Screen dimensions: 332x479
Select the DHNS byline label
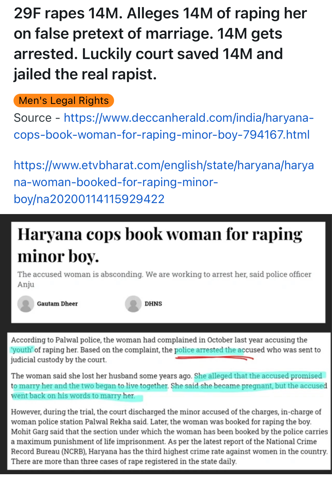click(x=153, y=304)
